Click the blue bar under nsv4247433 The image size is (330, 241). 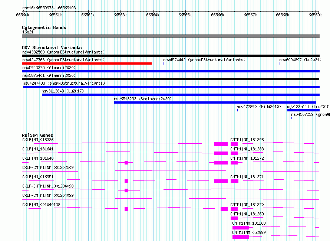tap(171, 87)
